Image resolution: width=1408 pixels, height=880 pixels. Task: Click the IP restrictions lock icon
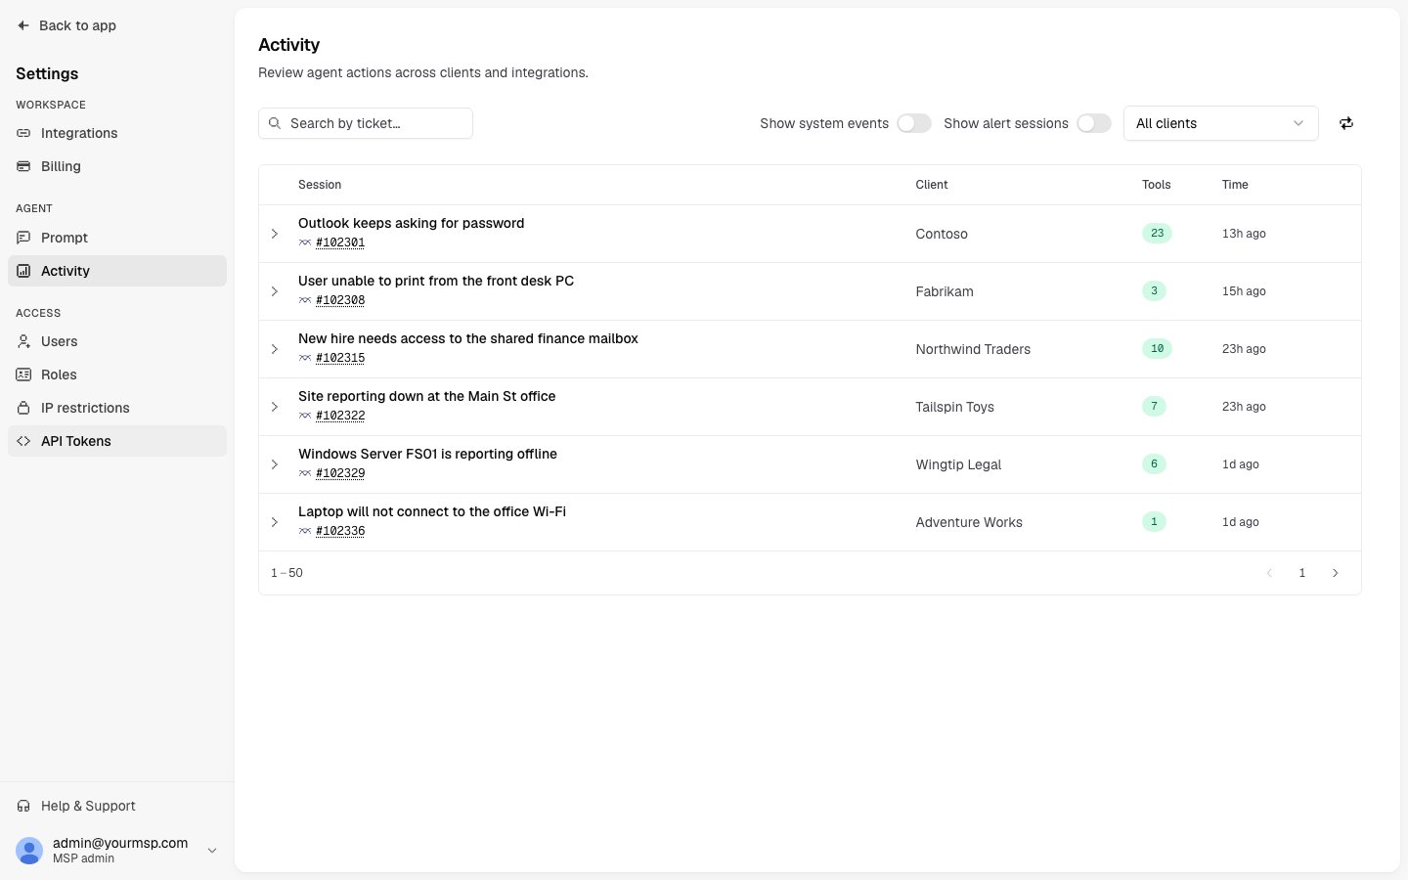23,408
